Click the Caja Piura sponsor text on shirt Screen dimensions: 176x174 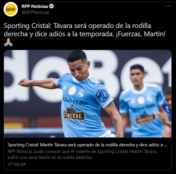[75, 101]
